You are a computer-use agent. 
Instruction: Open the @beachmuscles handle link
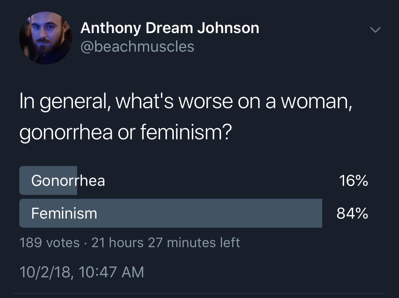[137, 47]
